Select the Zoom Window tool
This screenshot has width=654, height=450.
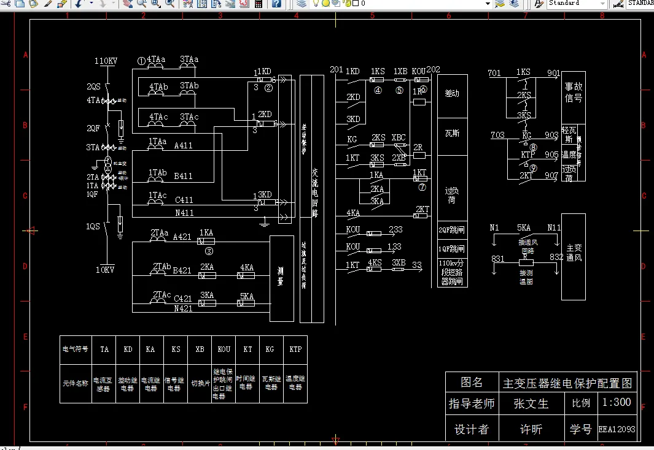click(x=155, y=4)
